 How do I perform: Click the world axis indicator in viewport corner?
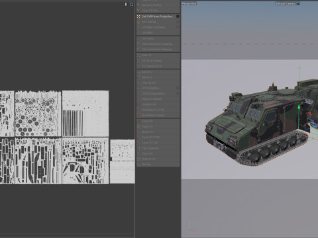coord(191,227)
